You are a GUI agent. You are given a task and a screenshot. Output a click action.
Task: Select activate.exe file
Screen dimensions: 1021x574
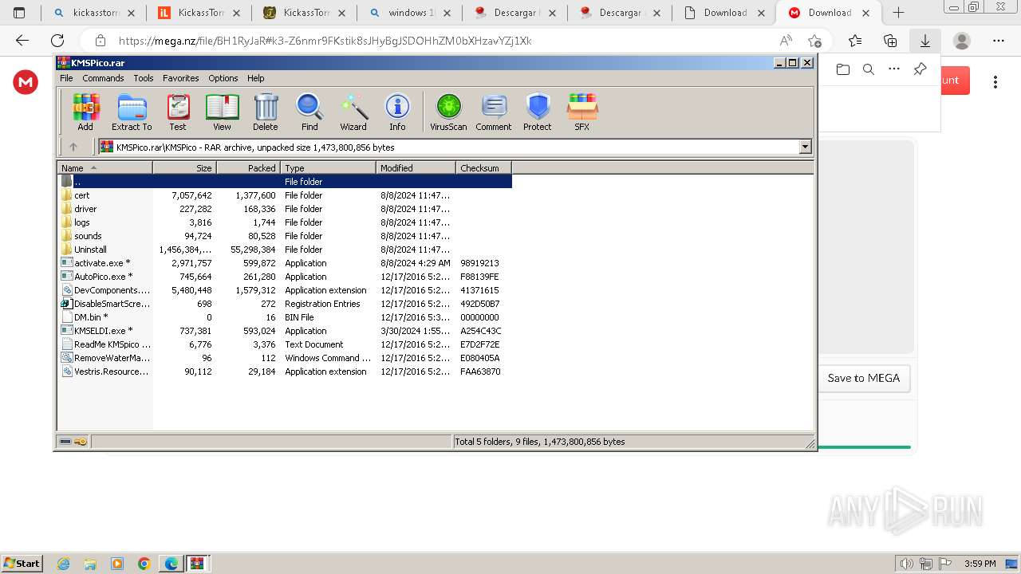(285, 263)
